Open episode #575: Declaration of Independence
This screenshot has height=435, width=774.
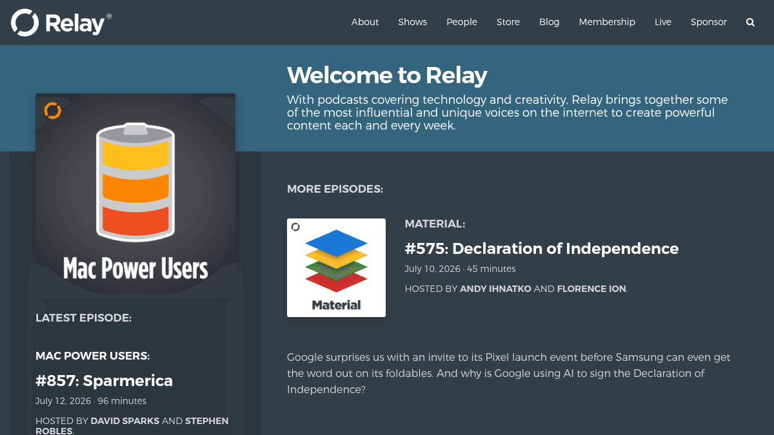(542, 248)
